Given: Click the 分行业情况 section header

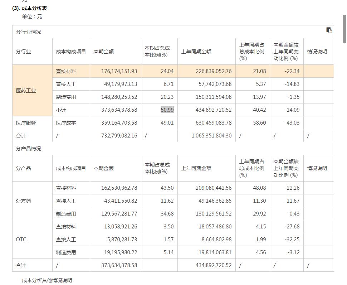Looking at the screenshot, I should coord(27,31).
